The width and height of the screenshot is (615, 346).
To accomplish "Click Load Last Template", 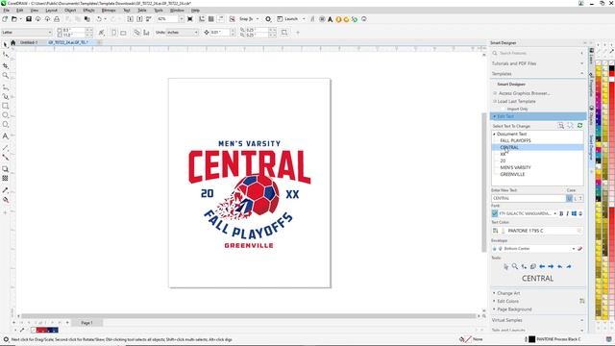I will coord(517,101).
